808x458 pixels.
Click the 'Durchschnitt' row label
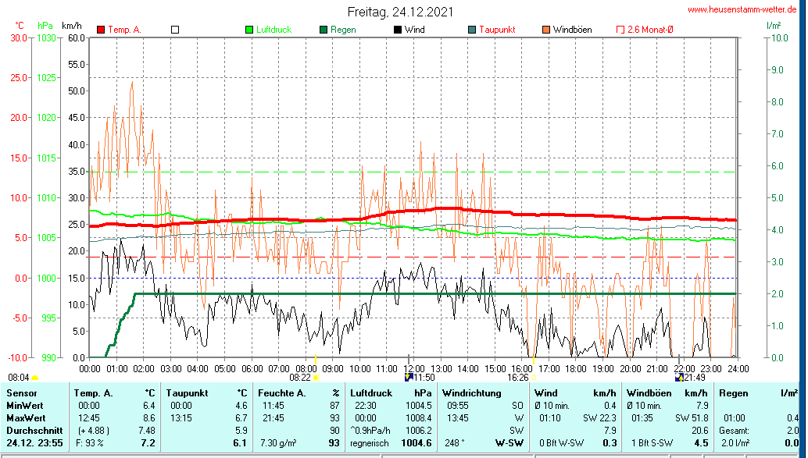point(34,430)
